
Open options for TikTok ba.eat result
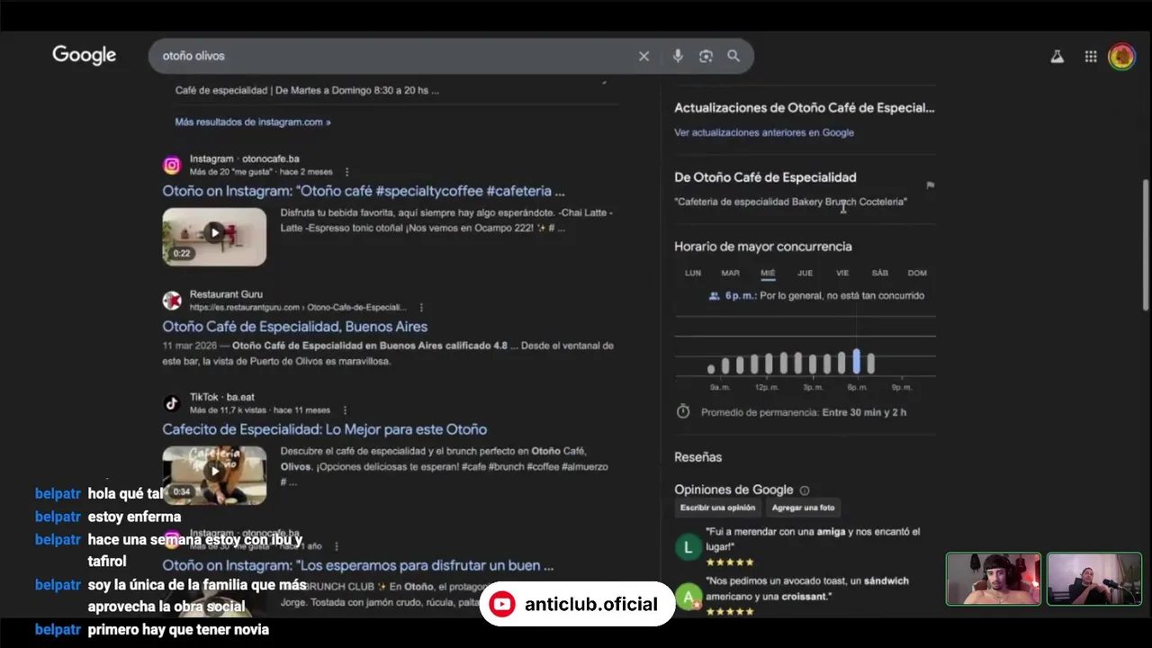click(x=344, y=410)
